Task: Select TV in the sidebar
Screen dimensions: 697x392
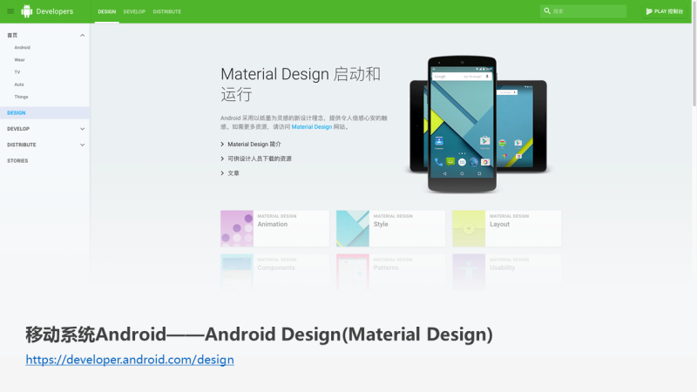Action: coord(17,72)
